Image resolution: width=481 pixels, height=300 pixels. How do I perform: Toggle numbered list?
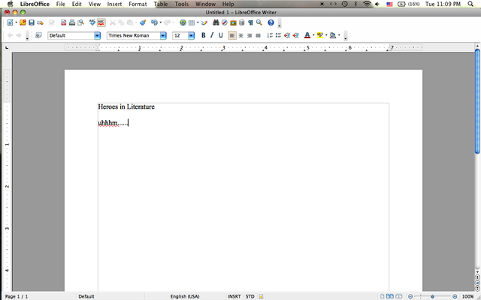pos(270,35)
